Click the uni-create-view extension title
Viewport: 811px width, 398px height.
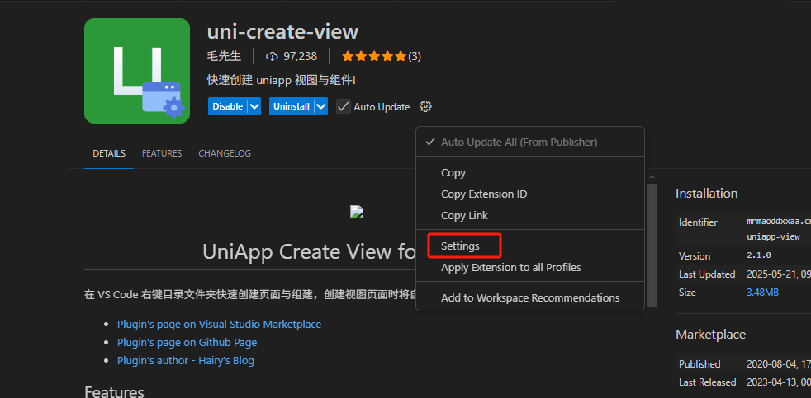(282, 31)
